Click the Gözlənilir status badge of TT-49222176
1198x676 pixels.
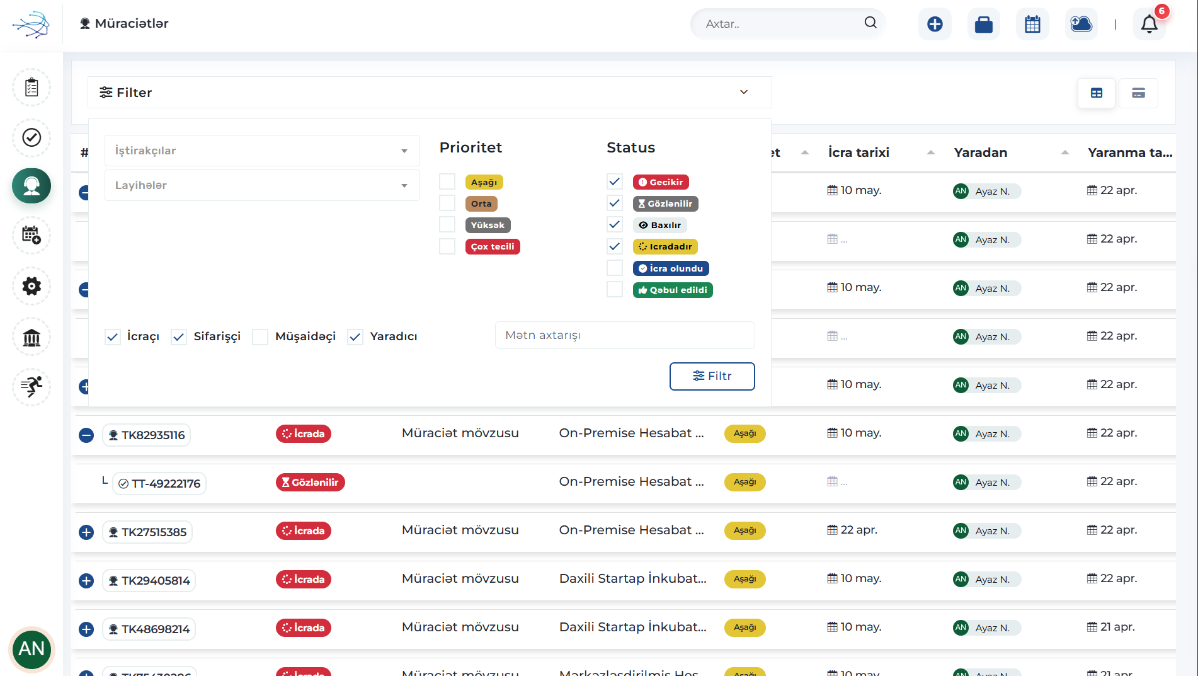311,483
